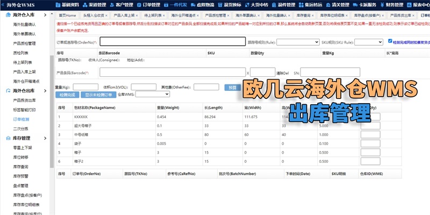Image resolution: width=430 pixels, height=215 pixels.
Task: Open 库存预警 in the sidebar
Action: 20,176
